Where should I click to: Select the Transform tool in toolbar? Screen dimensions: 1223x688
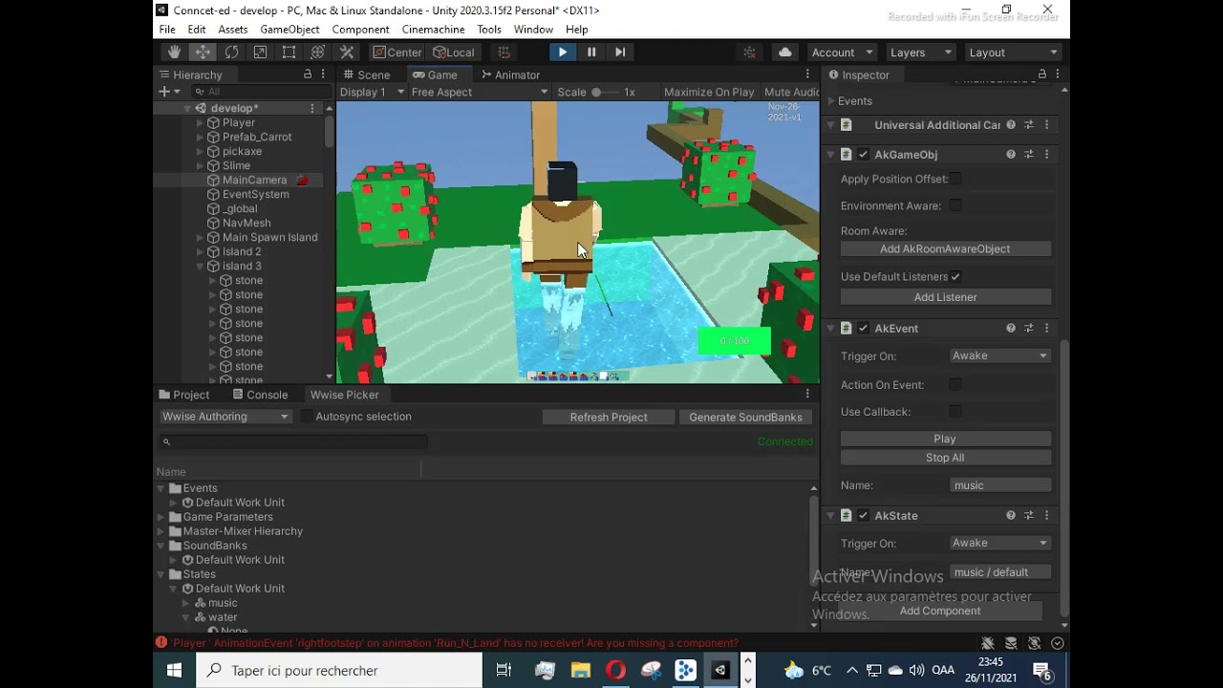[318, 53]
